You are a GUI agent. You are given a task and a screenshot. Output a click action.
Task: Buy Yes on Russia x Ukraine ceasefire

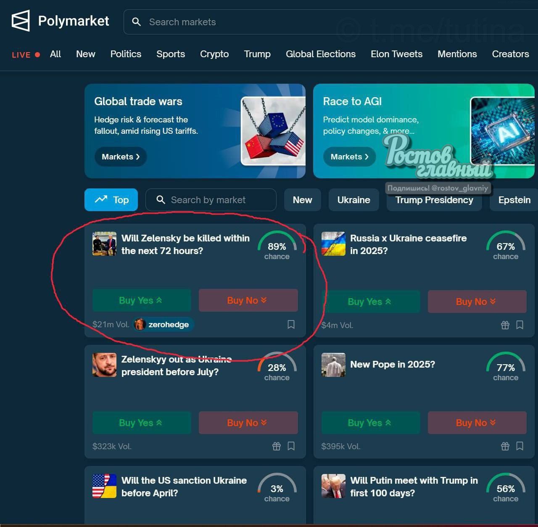pyautogui.click(x=371, y=302)
